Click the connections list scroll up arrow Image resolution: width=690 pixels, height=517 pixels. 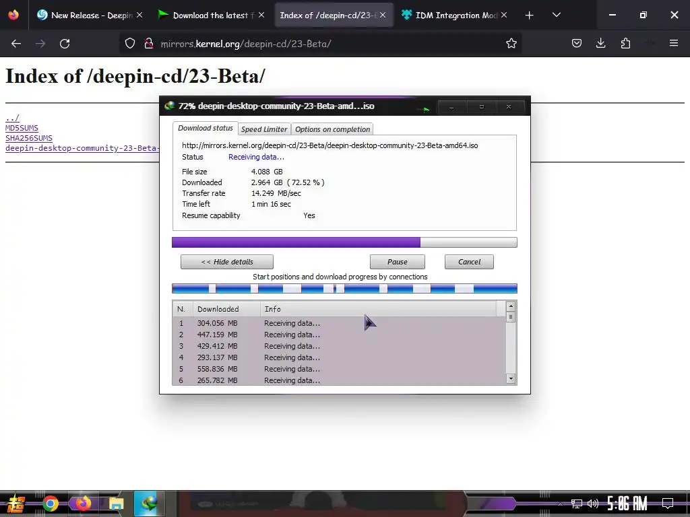point(511,306)
